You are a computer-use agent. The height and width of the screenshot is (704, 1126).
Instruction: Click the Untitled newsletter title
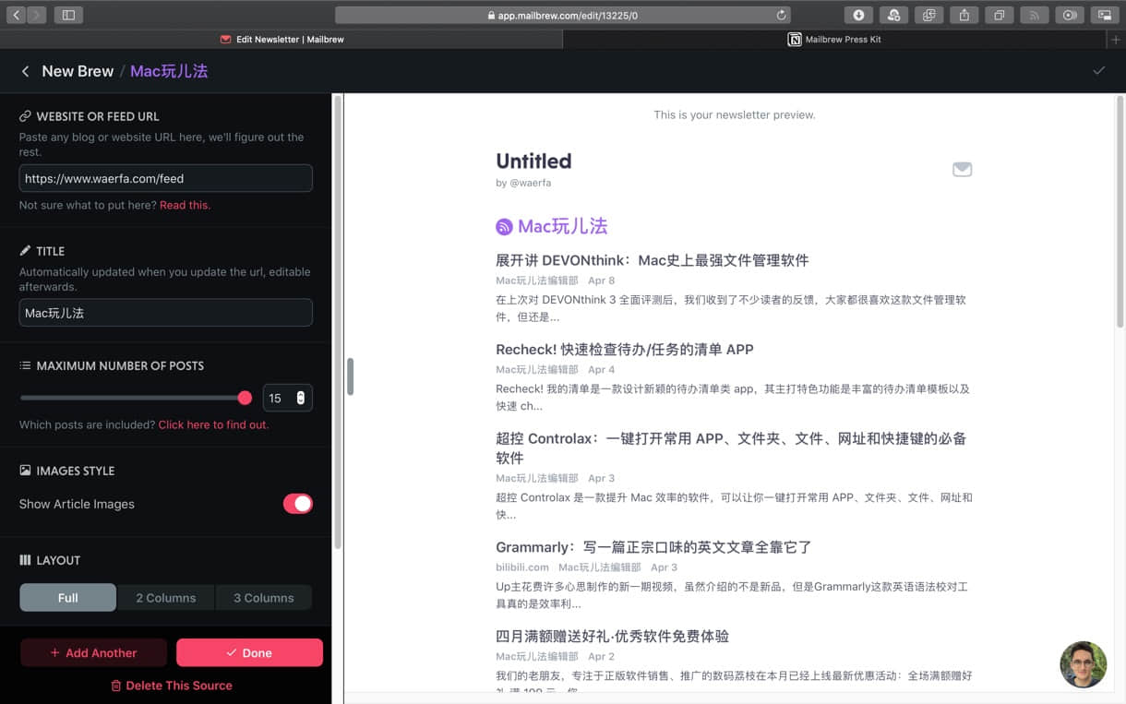point(533,161)
